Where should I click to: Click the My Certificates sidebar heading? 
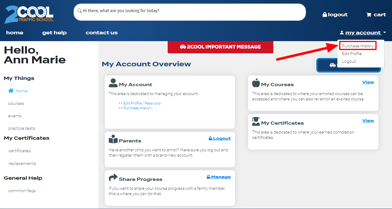pyautogui.click(x=27, y=138)
